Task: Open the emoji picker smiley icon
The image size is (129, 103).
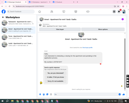Action: point(119,95)
